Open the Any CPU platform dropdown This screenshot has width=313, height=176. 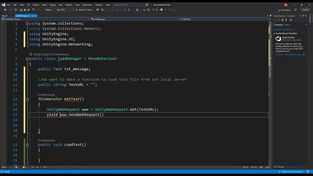tap(65, 10)
